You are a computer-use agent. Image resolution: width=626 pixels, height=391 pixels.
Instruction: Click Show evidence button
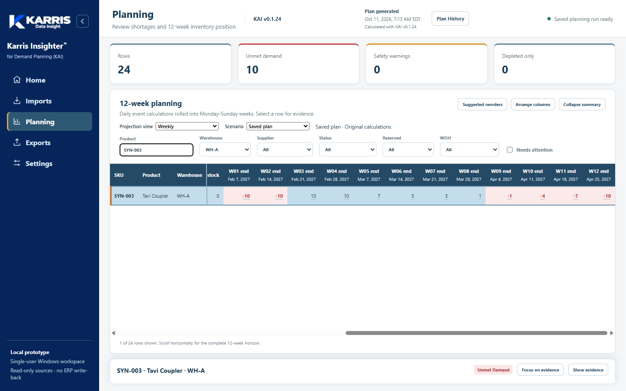588,370
